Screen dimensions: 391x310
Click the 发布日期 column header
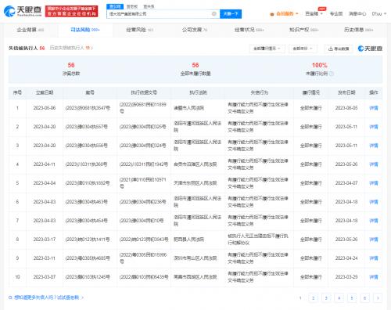point(346,92)
